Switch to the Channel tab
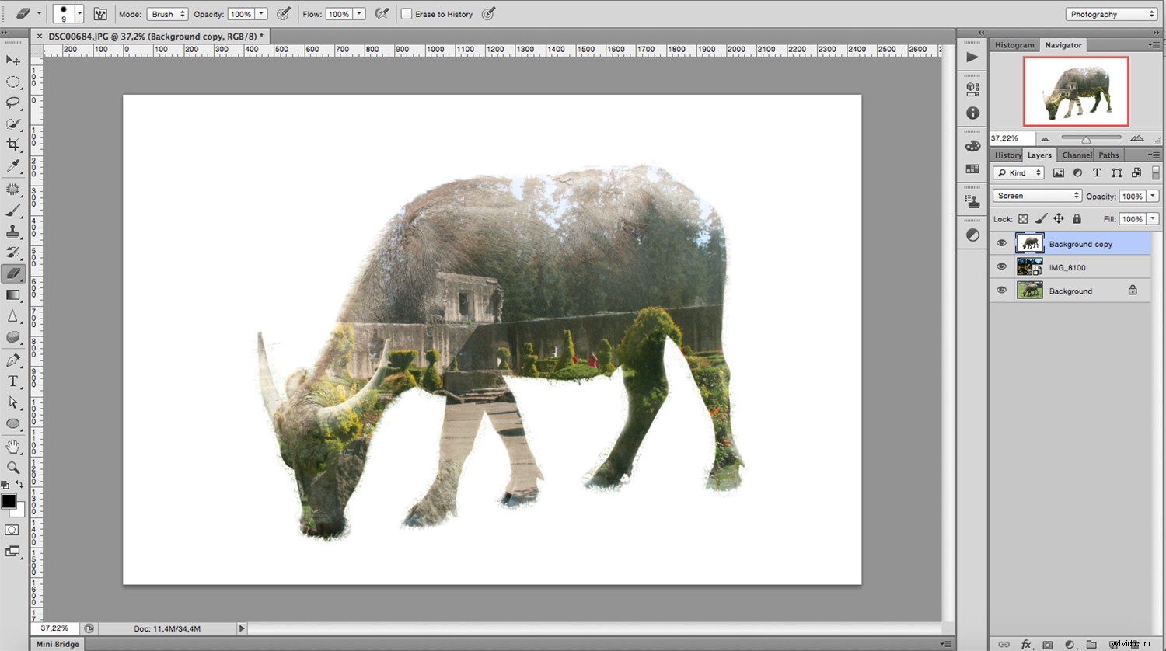The image size is (1166, 651). coord(1076,155)
